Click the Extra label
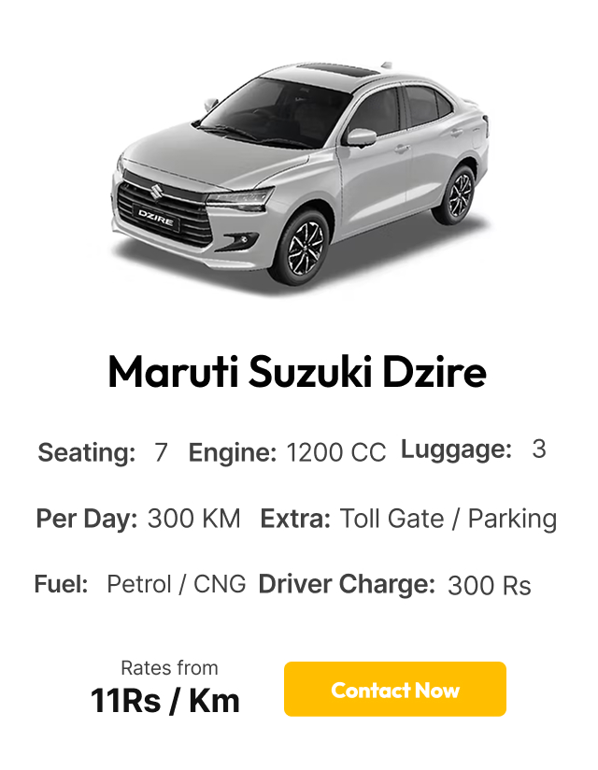 coord(295,519)
